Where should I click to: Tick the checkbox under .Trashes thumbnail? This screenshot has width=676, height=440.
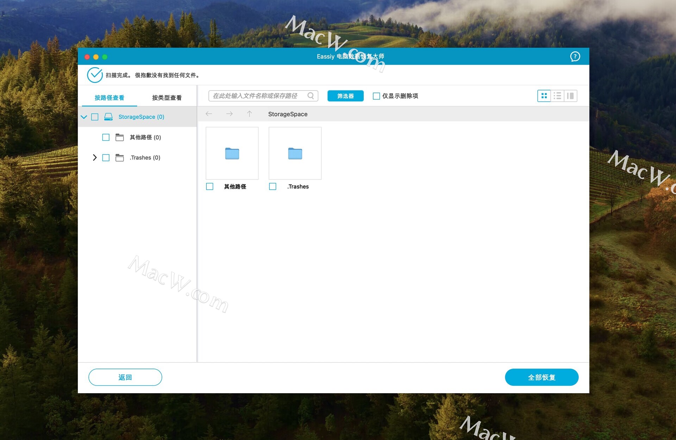(273, 187)
